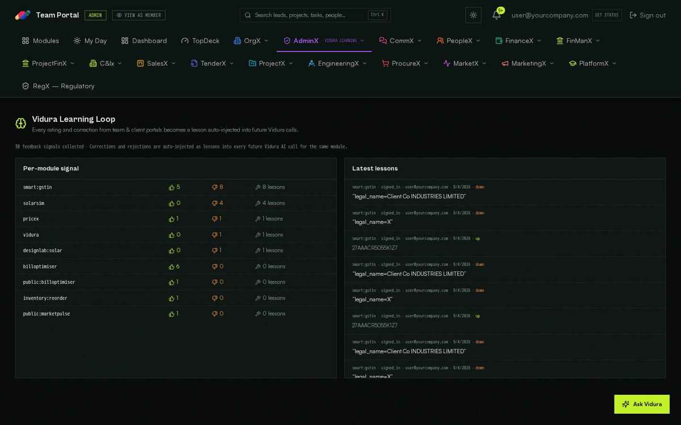
Task: Expand the FinManX dropdown chevron
Action: 598,41
